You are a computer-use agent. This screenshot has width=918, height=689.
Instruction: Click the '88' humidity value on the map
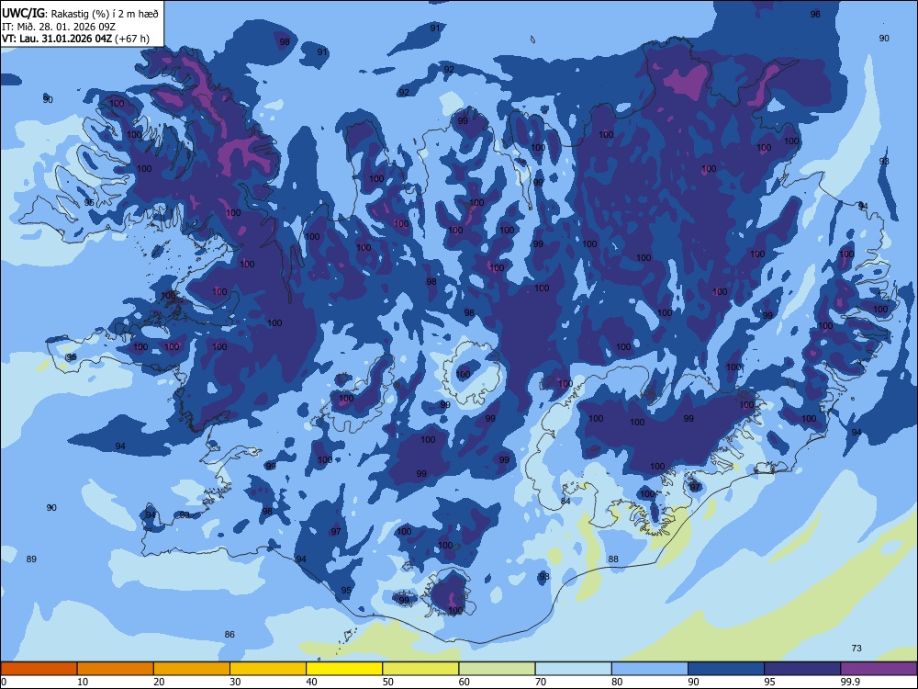613,559
